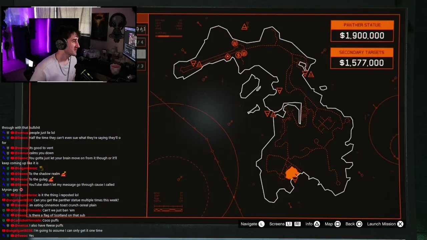Select the upright triangle at the airstrip's west end
The width and height of the screenshot is (427, 240).
pyautogui.click(x=199, y=64)
